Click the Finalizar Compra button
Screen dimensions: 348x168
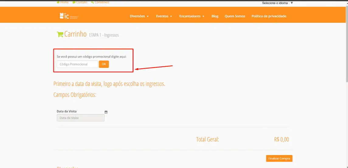pos(279,159)
